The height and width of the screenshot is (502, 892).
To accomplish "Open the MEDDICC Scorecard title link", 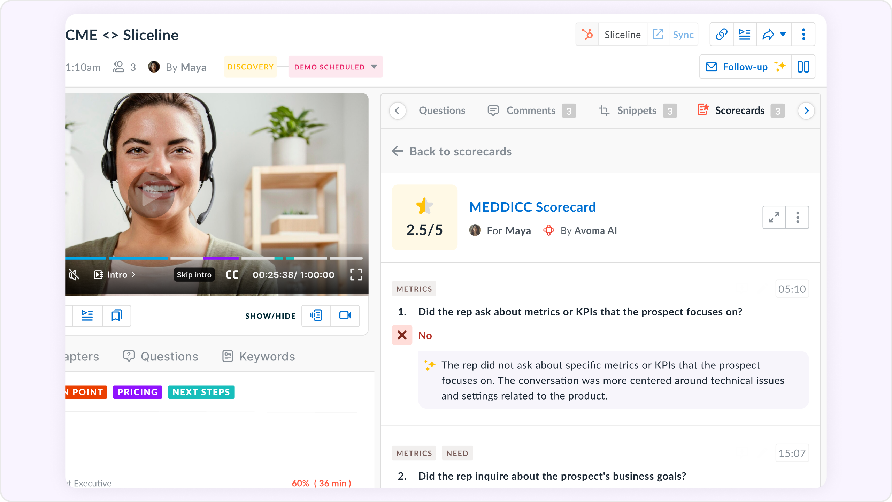I will [x=532, y=207].
